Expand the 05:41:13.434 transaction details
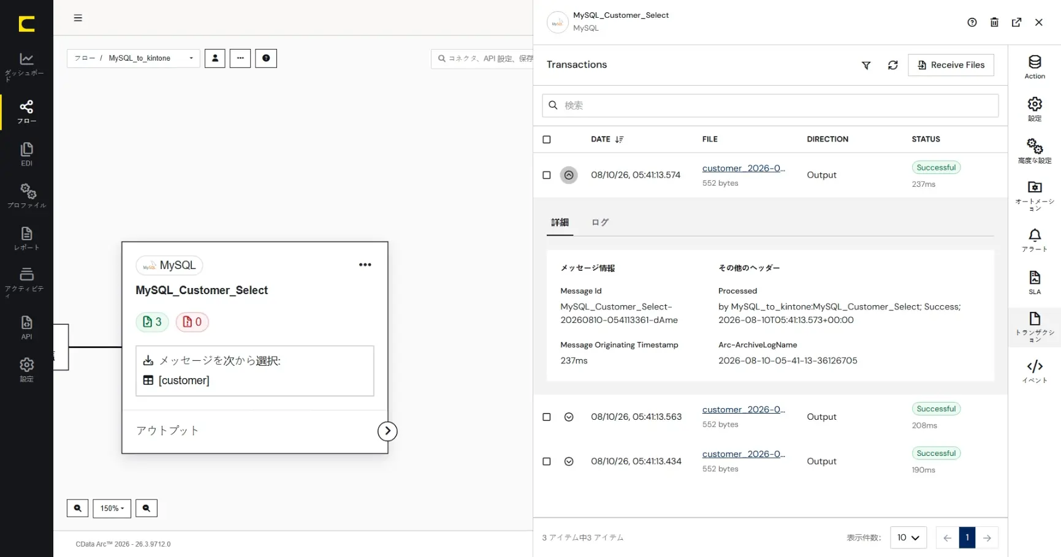Screen dimensions: 1061x557 569,461
